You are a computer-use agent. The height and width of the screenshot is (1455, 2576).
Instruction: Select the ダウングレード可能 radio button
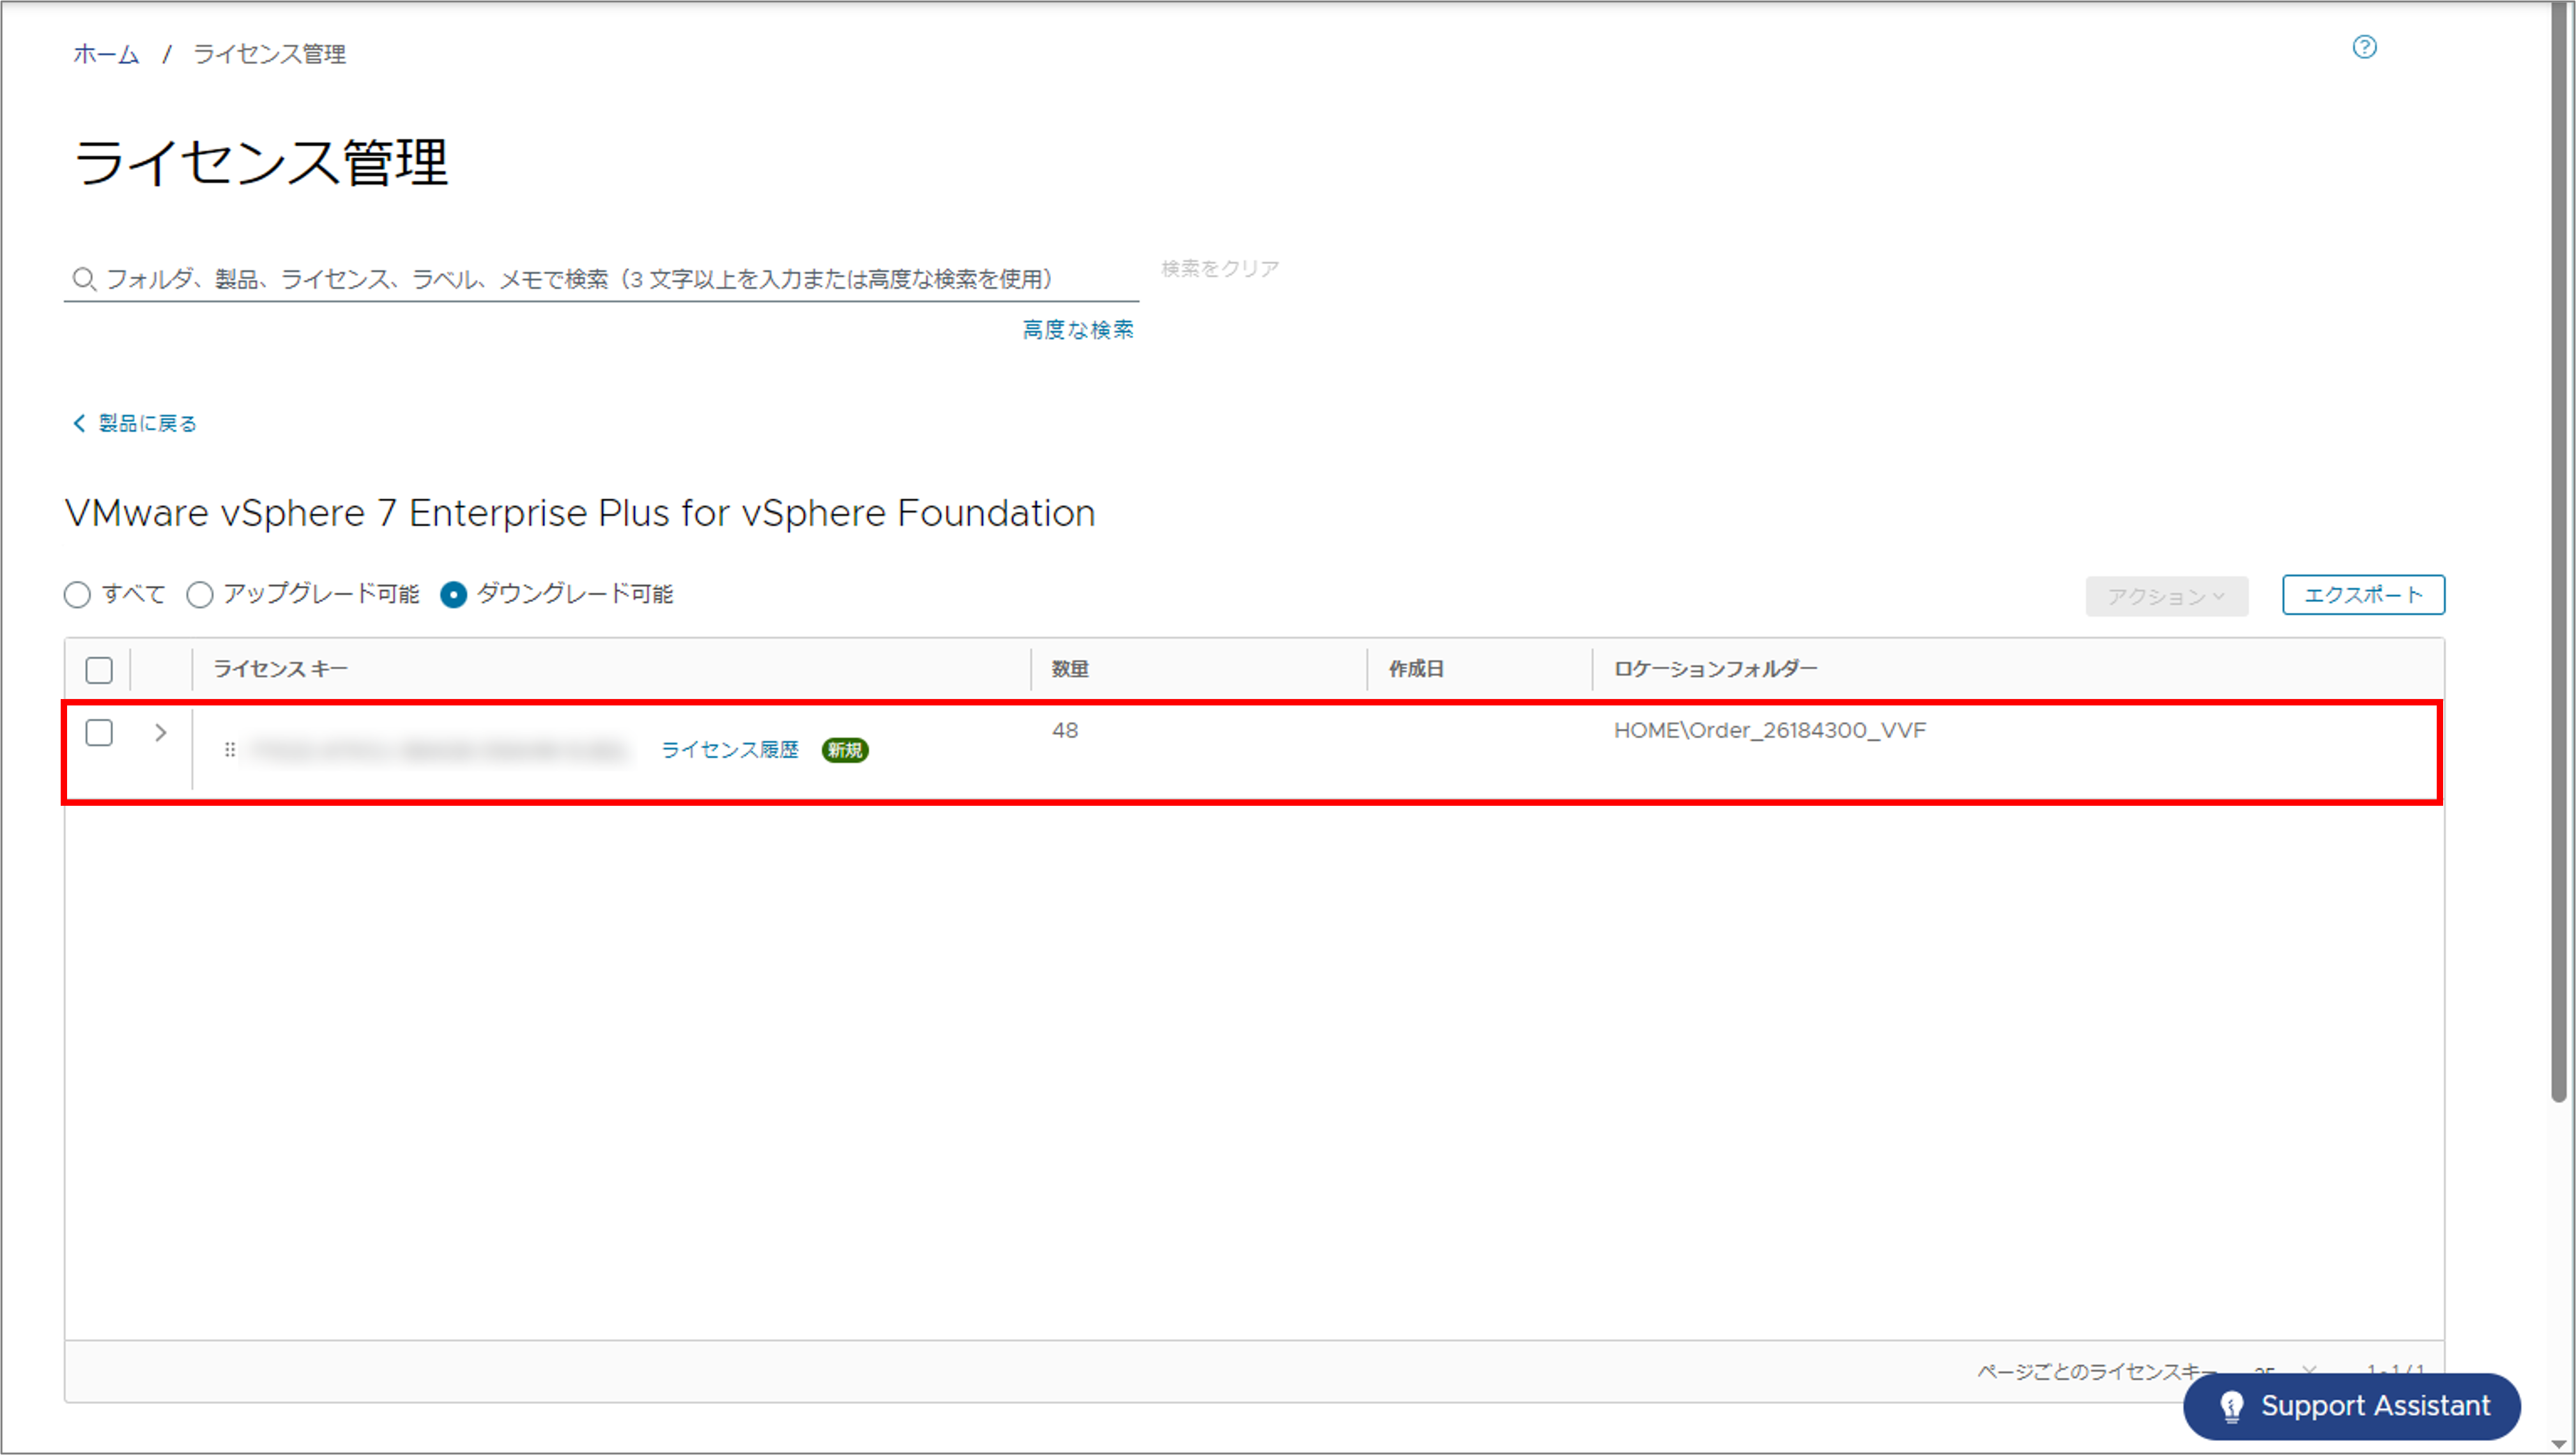pos(454,595)
